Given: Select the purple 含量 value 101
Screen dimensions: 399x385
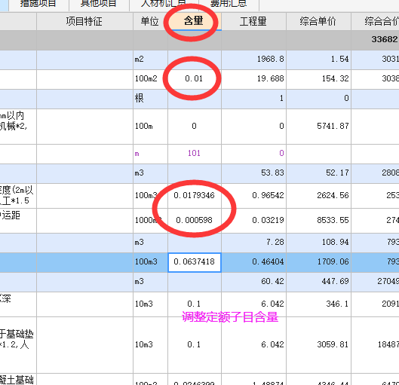Looking at the screenshot, I should click(195, 154).
